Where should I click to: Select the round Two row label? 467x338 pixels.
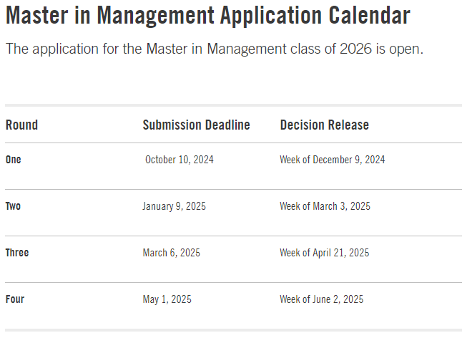[14, 206]
